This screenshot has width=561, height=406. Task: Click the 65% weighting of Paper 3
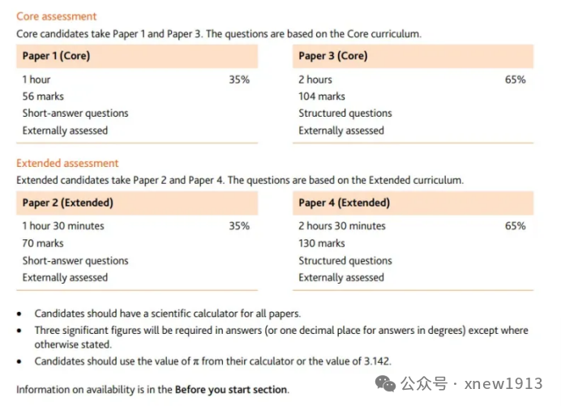click(515, 79)
